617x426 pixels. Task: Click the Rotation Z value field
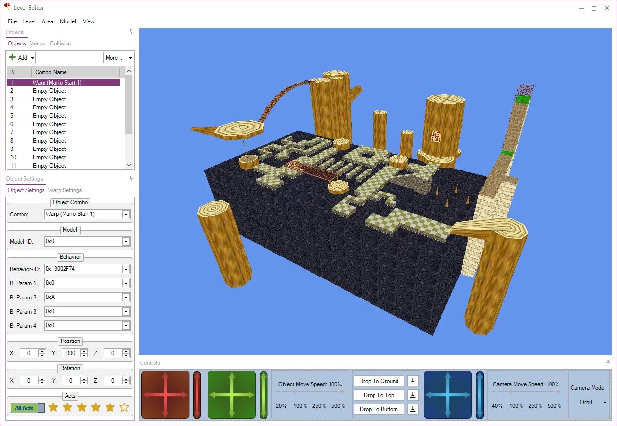113,381
